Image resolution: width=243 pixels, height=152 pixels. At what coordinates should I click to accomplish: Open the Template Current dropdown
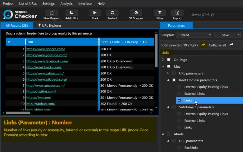[194, 35]
